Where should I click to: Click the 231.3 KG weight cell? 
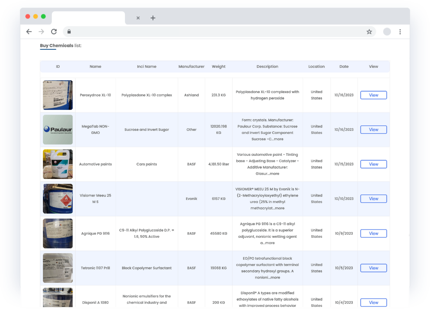coord(218,95)
